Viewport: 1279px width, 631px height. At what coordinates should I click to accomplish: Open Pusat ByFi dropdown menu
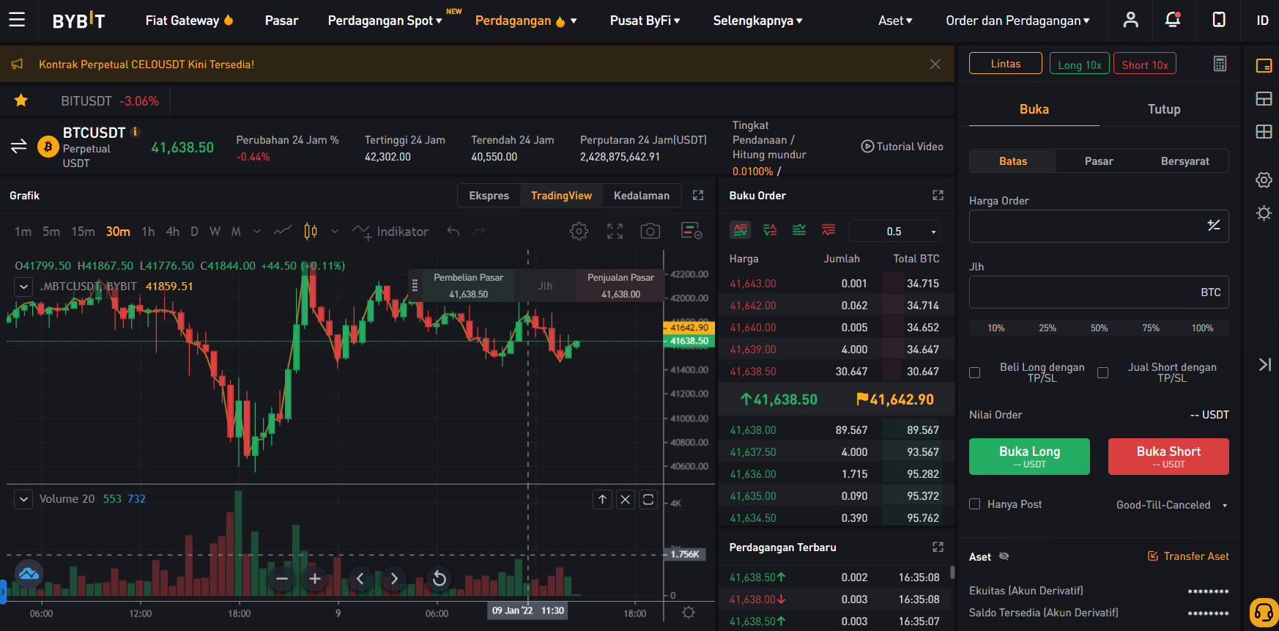click(x=645, y=21)
